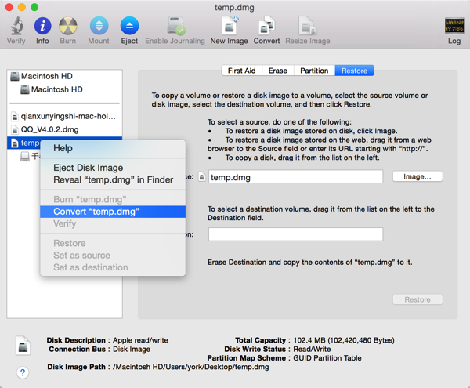Select the indented Macintosh HD volume
Screen dimensions: 470x388
point(64,89)
